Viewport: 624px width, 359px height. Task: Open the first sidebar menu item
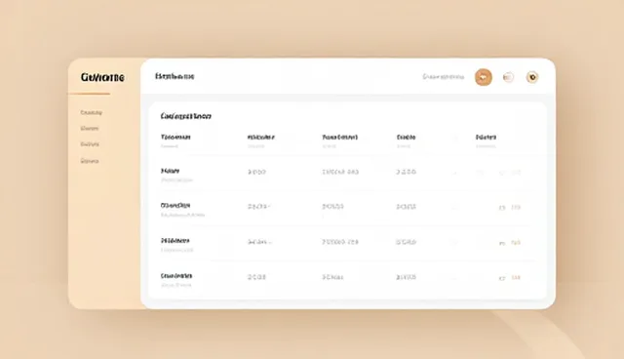[x=91, y=112]
